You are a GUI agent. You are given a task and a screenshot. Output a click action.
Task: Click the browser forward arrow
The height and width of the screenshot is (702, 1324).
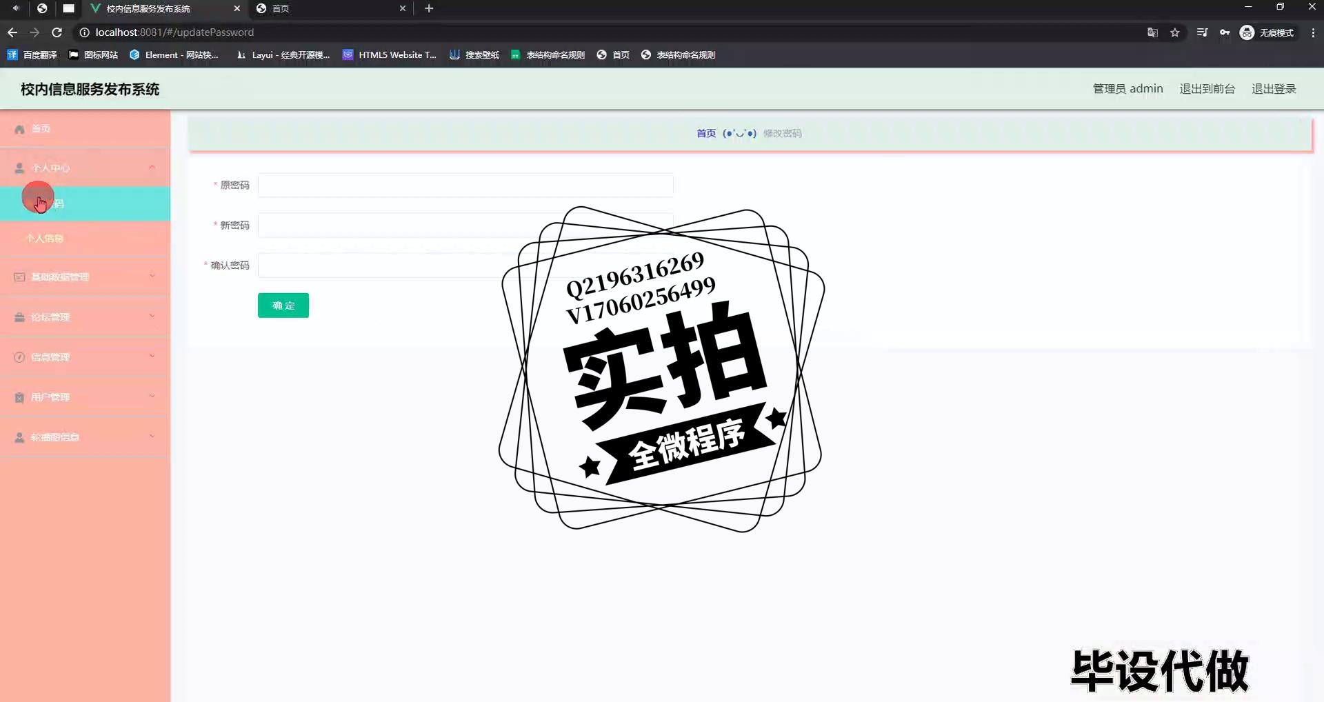(34, 32)
